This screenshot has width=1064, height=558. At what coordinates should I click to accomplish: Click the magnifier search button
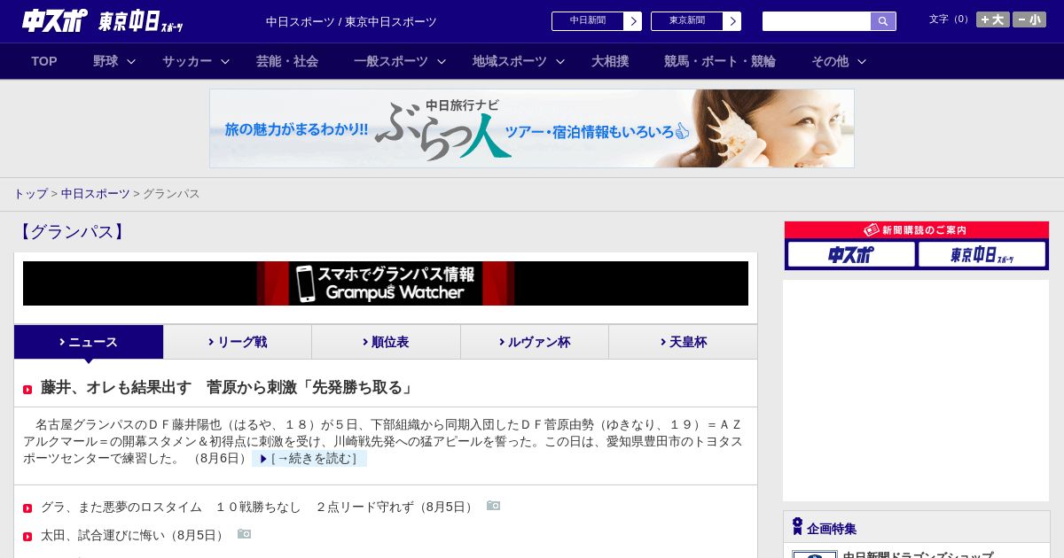[x=883, y=21]
